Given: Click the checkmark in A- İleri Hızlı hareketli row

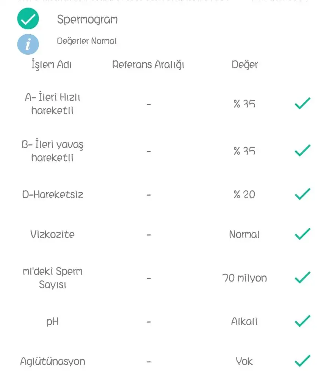Looking at the screenshot, I should pyautogui.click(x=302, y=103).
